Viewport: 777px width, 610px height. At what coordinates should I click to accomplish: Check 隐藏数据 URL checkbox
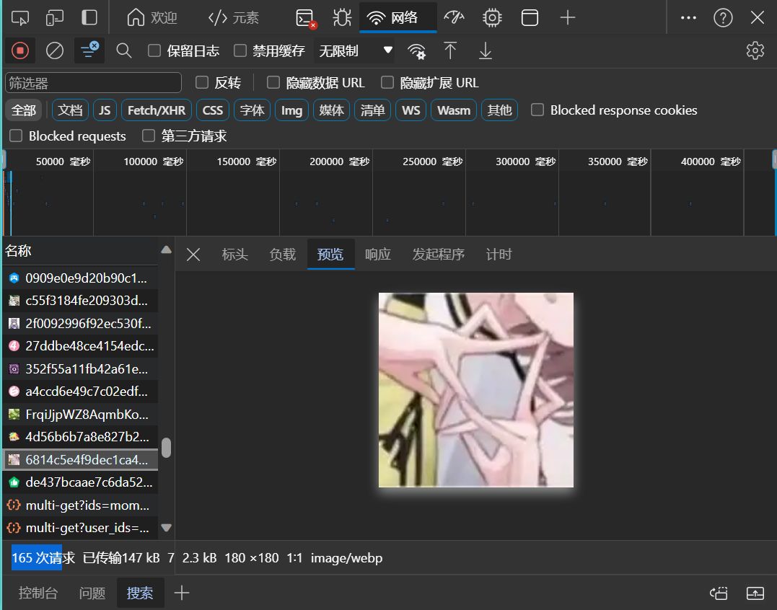273,82
